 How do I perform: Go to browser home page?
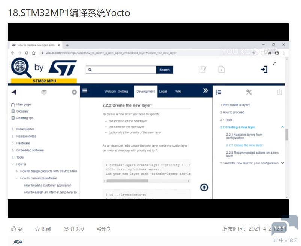click(34, 53)
